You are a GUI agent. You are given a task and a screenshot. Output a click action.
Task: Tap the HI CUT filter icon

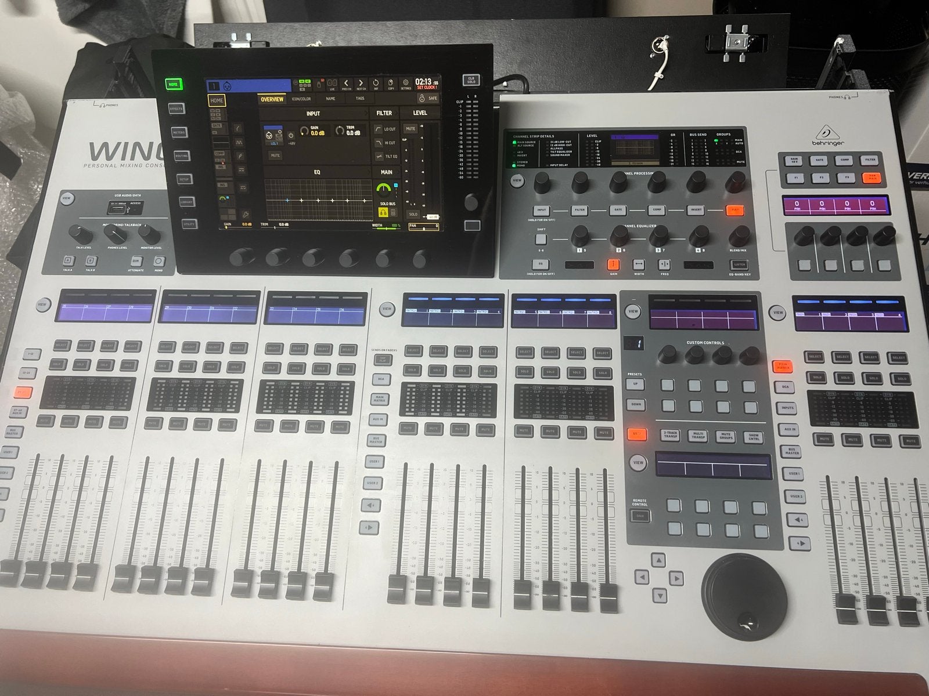[379, 143]
